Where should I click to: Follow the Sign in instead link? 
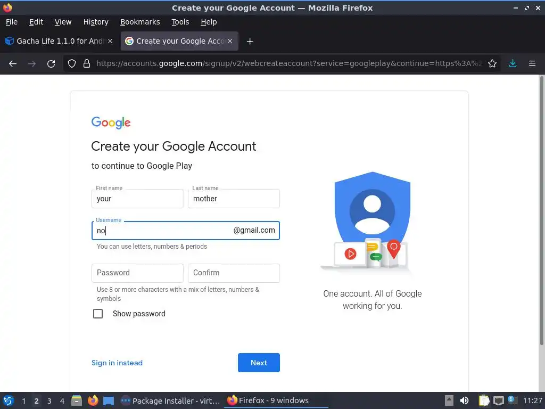[x=117, y=363]
